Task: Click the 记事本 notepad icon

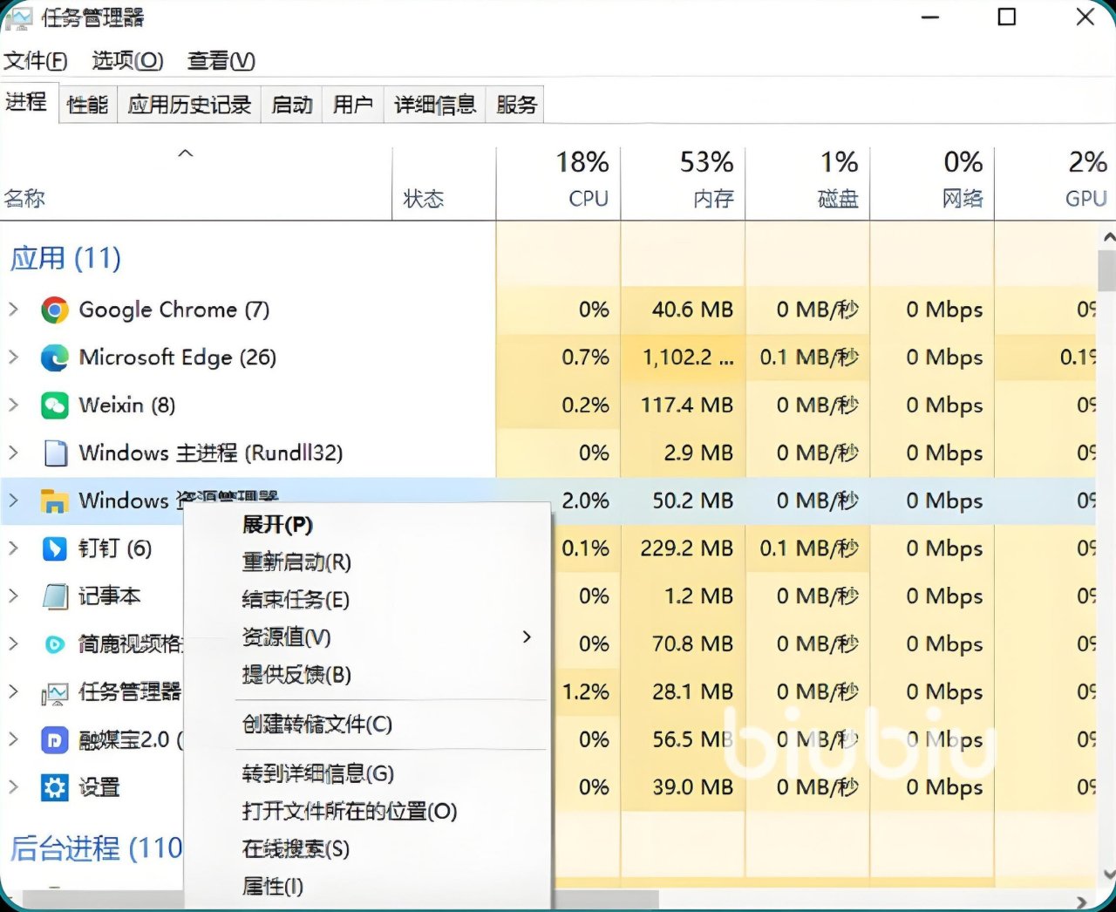Action: pos(55,596)
